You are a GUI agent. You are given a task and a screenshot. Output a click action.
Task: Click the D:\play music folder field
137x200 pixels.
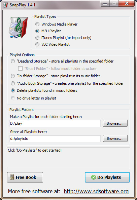coord(55,123)
